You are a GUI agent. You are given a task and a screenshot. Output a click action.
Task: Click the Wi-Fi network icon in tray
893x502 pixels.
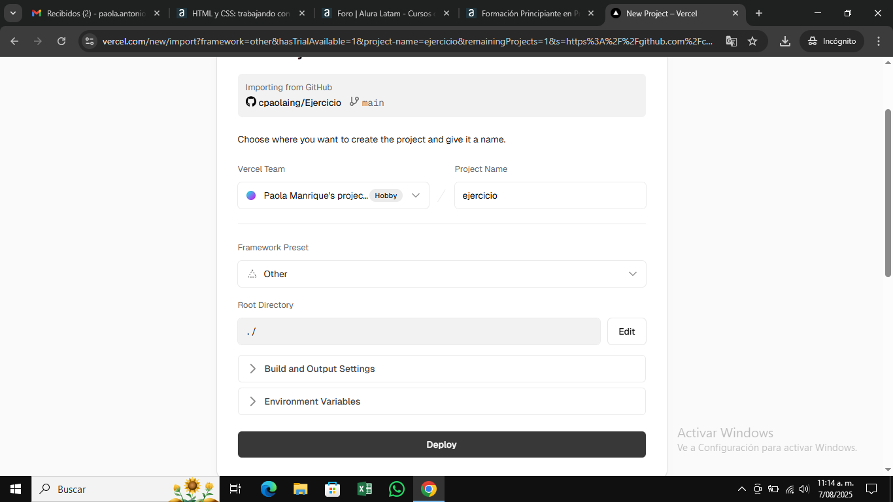click(x=789, y=489)
